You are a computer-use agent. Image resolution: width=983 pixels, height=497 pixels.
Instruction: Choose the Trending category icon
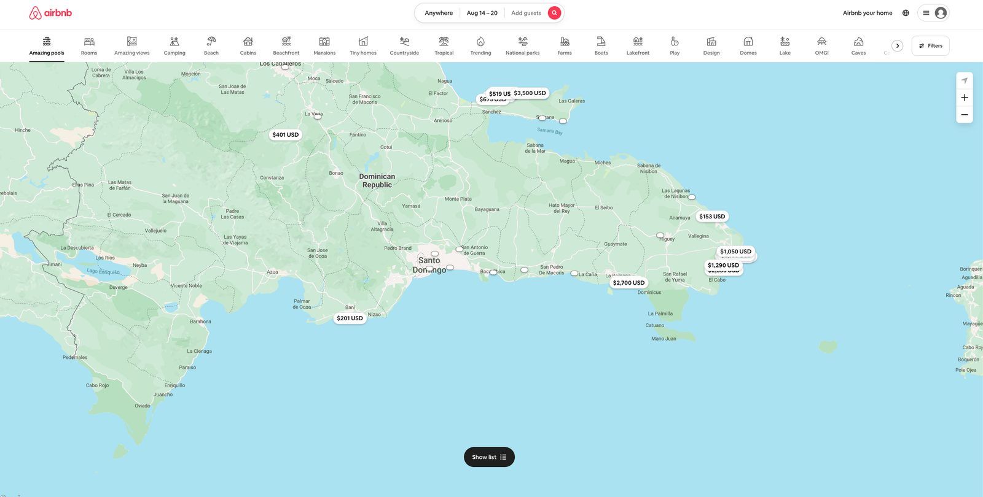pos(480,42)
